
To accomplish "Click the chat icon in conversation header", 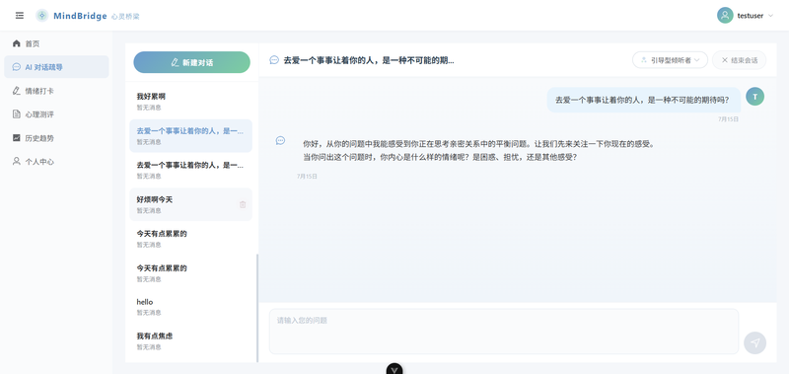I will (x=274, y=60).
